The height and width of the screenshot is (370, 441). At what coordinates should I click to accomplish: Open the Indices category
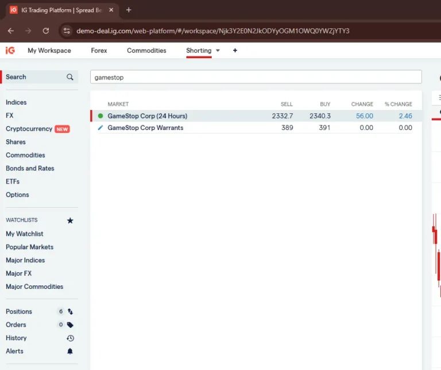(16, 102)
